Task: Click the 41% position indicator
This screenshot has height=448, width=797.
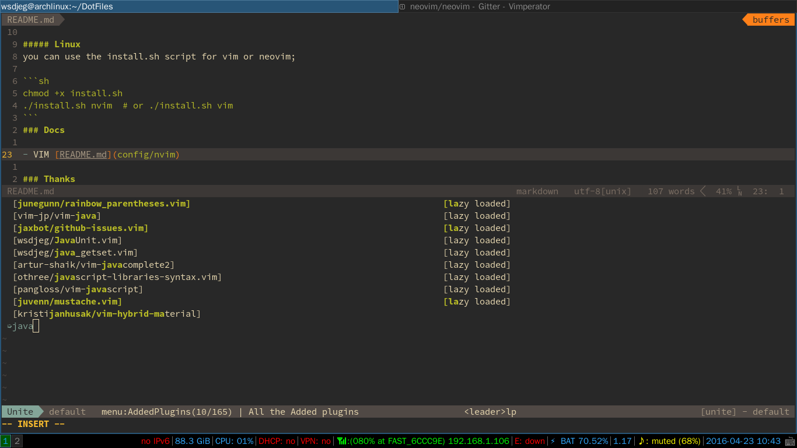Action: click(723, 191)
